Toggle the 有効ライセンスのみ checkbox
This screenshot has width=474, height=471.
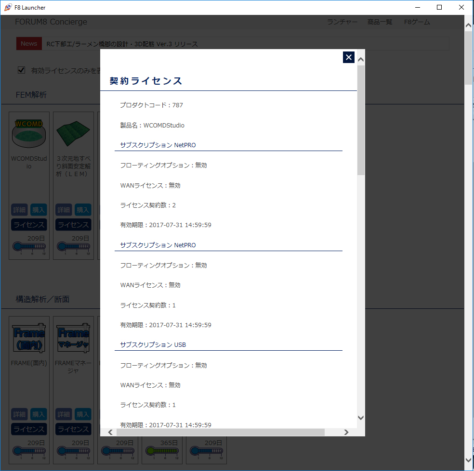pyautogui.click(x=21, y=70)
